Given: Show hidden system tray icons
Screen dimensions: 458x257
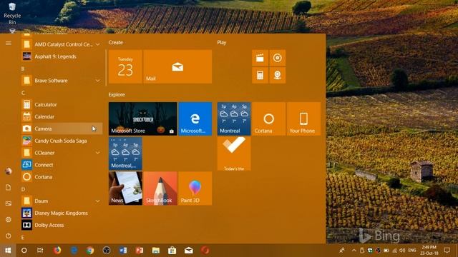Looking at the screenshot, I should (x=354, y=251).
